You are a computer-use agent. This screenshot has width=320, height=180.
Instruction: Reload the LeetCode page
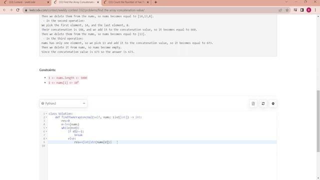18,10
